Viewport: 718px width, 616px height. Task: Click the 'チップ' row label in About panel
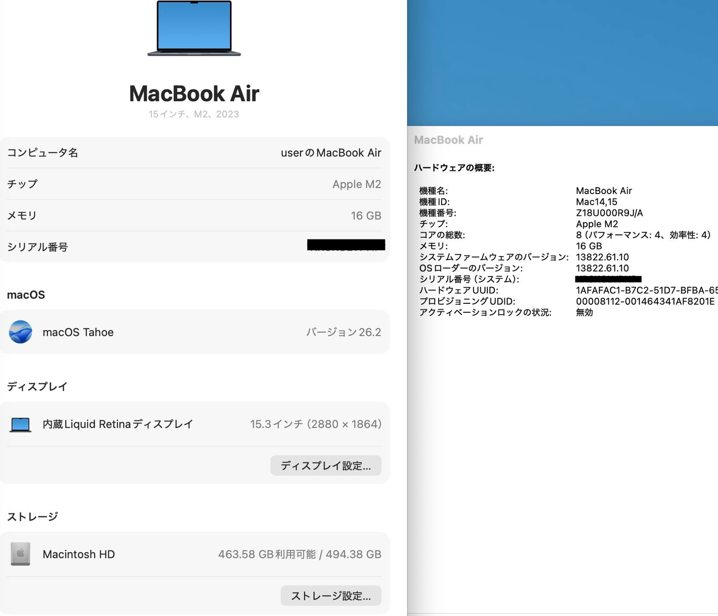pyautogui.click(x=22, y=184)
